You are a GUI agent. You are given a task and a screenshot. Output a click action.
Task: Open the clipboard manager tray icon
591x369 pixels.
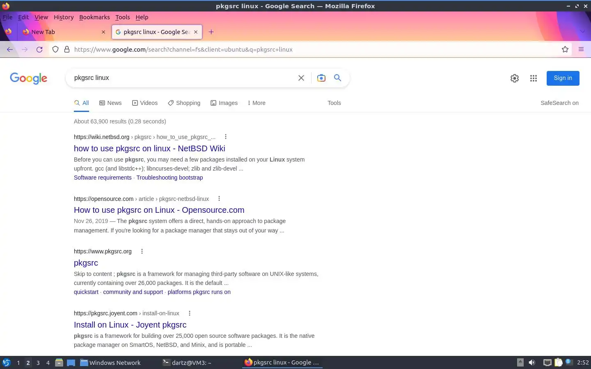point(558,362)
